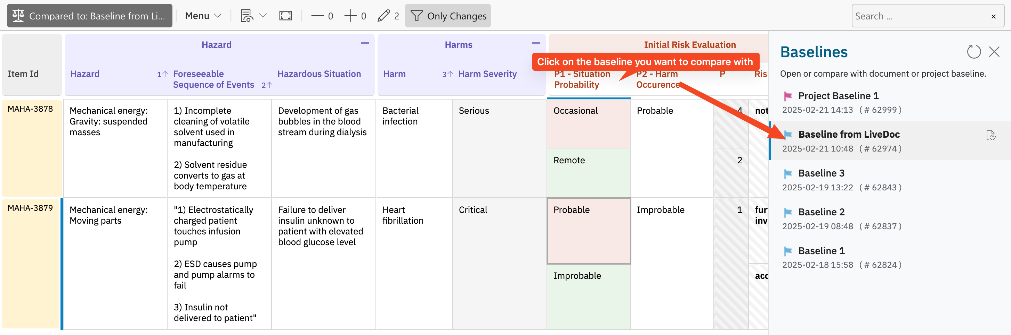Screen dimensions: 1011x335
Task: Collapse the Hazard column group
Action: [x=365, y=43]
